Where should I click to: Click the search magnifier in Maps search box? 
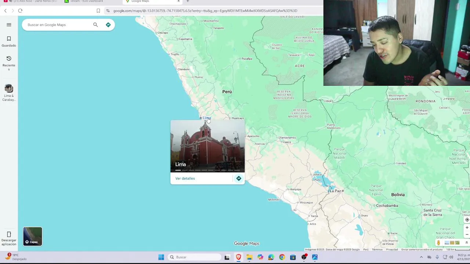95,25
